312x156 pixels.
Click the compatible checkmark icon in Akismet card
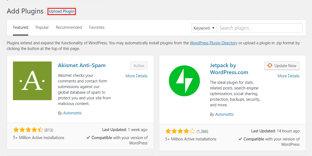88,137
